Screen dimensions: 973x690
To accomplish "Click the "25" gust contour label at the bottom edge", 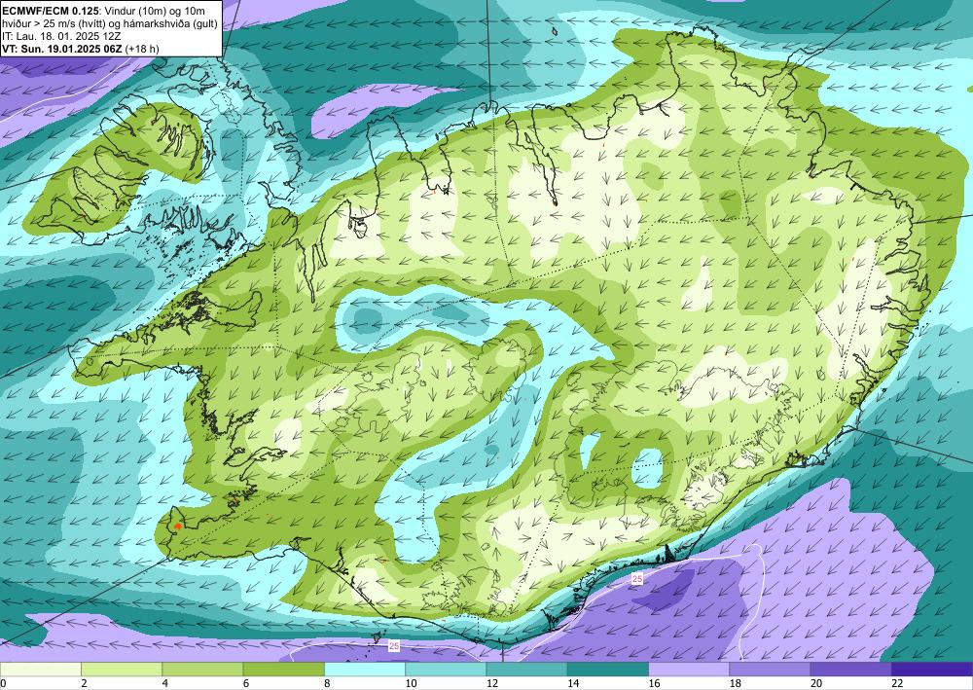I will pos(394,646).
